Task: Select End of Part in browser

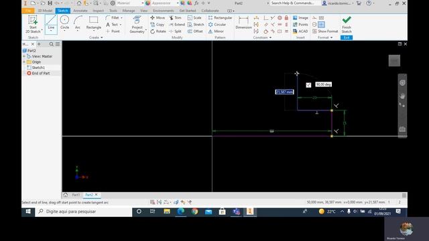Action: [x=41, y=73]
